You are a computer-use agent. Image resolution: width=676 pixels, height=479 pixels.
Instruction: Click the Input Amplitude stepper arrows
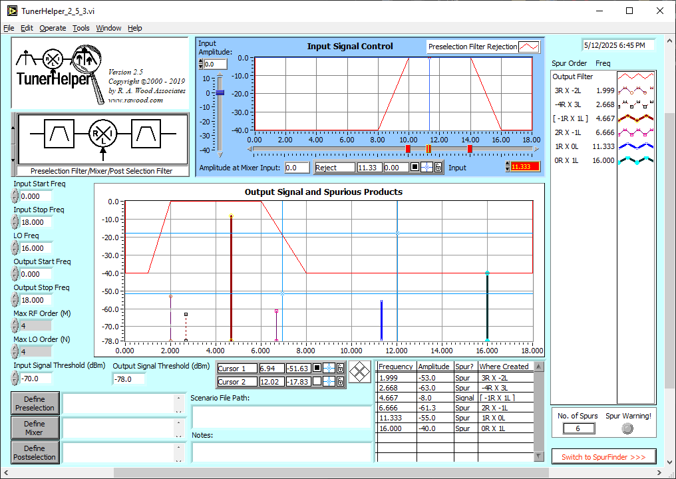tap(201, 65)
